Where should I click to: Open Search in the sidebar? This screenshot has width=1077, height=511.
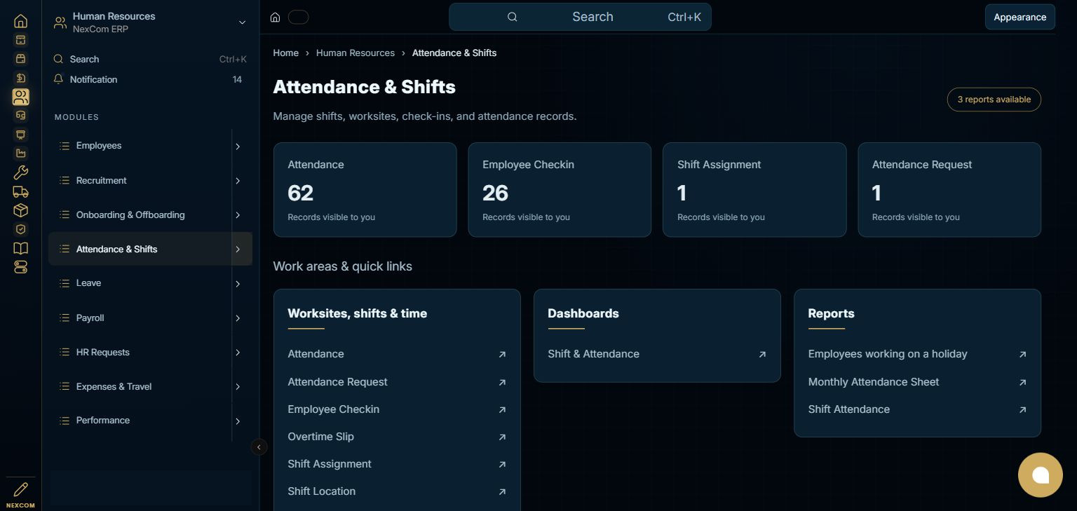click(x=150, y=60)
